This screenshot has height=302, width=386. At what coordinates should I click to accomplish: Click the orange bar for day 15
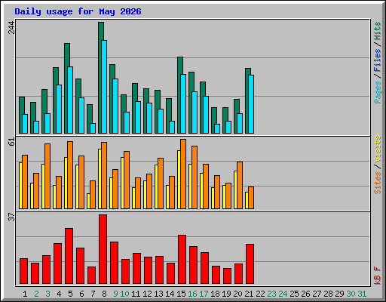point(183,174)
